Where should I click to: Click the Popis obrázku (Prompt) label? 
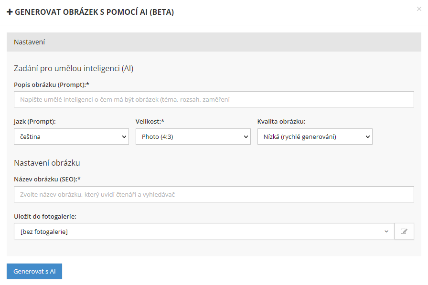[52, 85]
